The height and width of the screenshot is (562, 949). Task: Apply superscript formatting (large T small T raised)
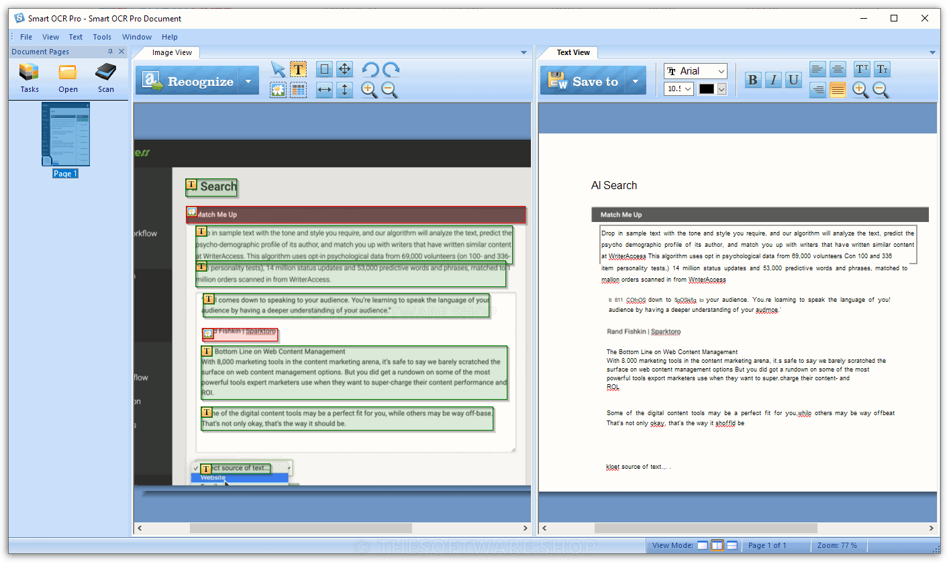click(862, 70)
